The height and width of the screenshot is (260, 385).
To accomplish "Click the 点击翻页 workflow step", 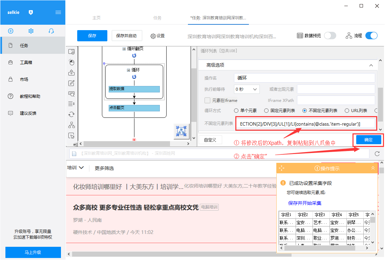I will [134, 108].
